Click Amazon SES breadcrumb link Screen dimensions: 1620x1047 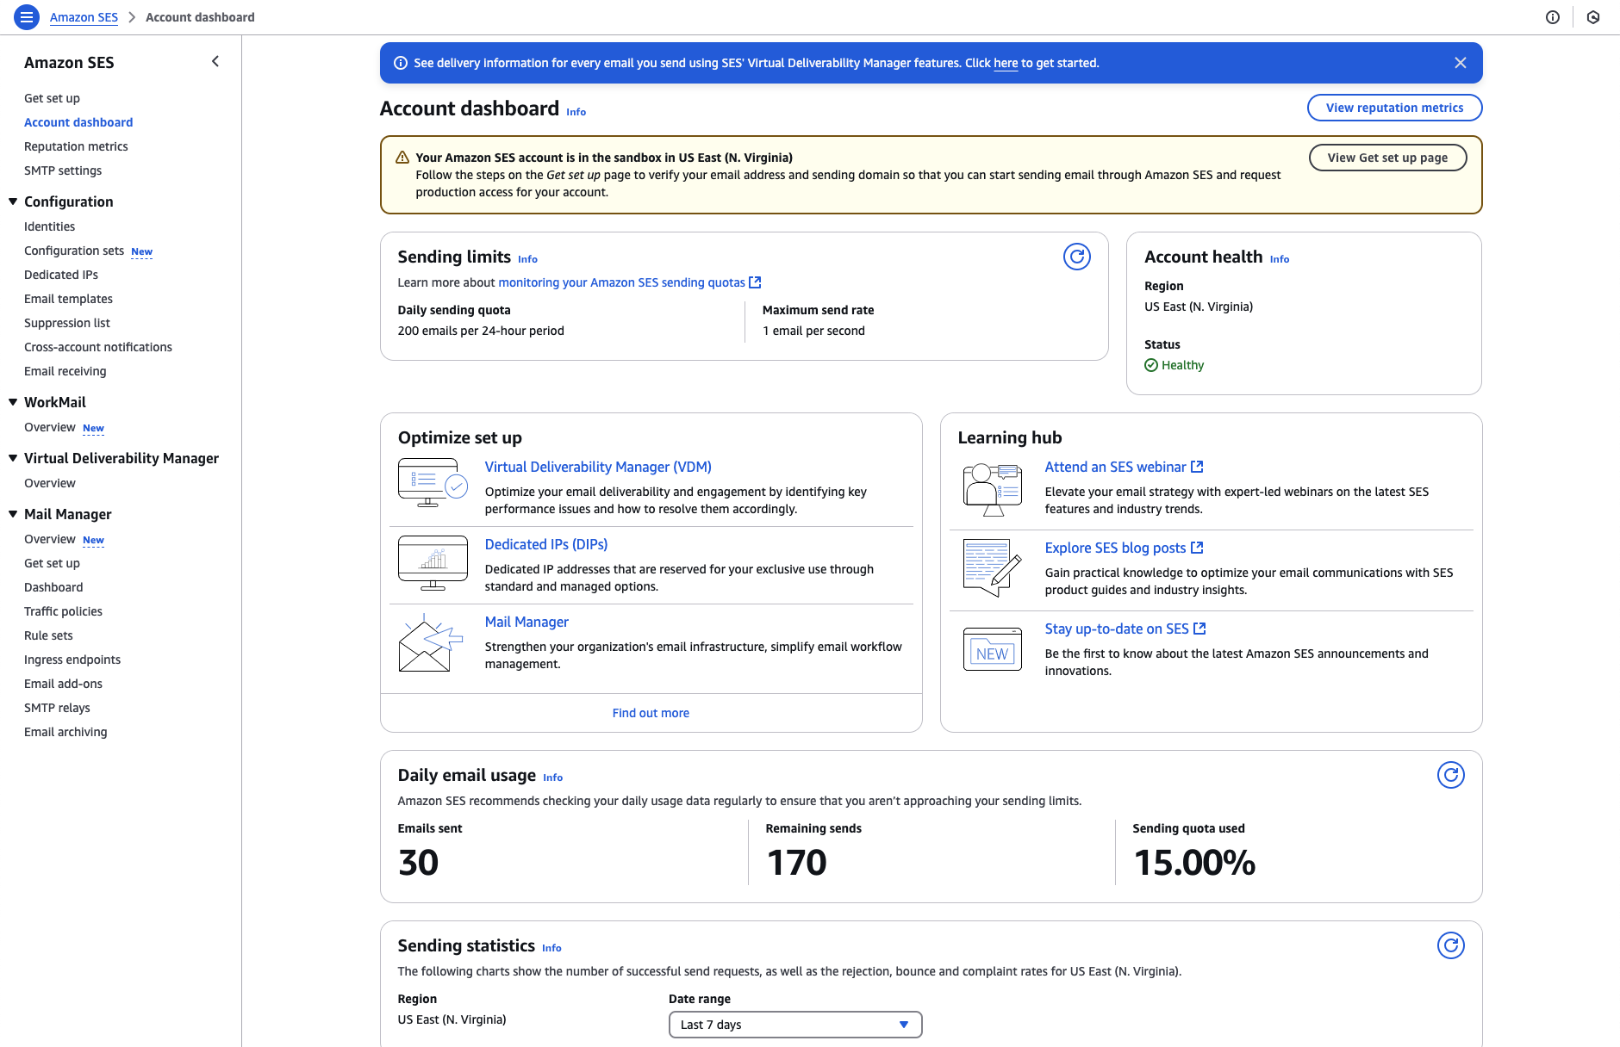pos(84,17)
